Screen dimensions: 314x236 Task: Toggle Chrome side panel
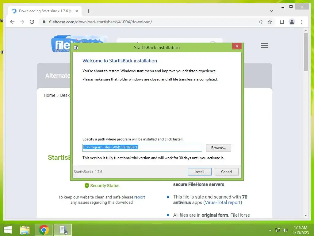[282, 22]
